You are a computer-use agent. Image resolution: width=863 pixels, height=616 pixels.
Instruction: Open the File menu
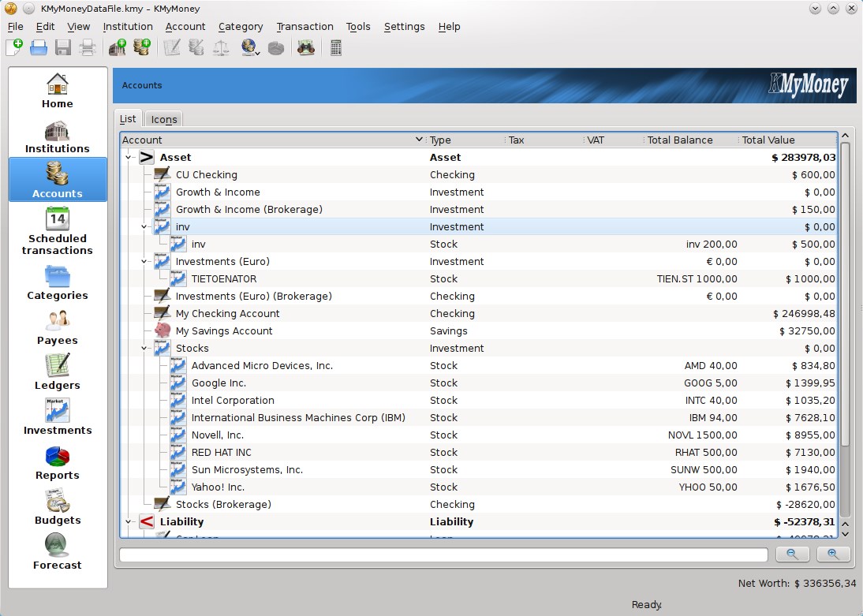coord(16,27)
